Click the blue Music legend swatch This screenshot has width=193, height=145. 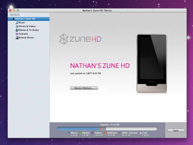click(69, 133)
